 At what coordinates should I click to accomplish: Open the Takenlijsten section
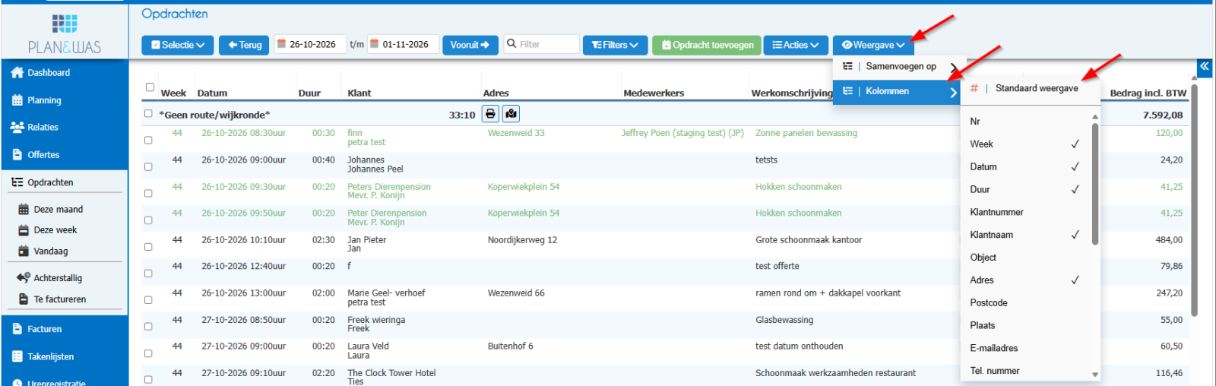[x=51, y=356]
